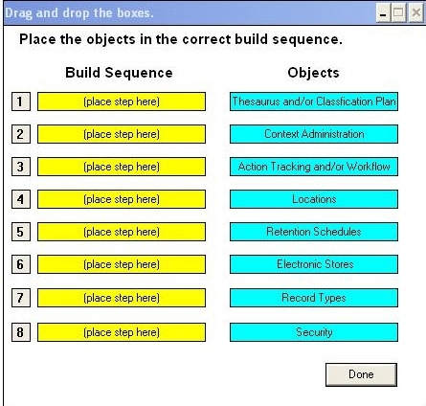
Task: Click the Done button
Action: (361, 374)
